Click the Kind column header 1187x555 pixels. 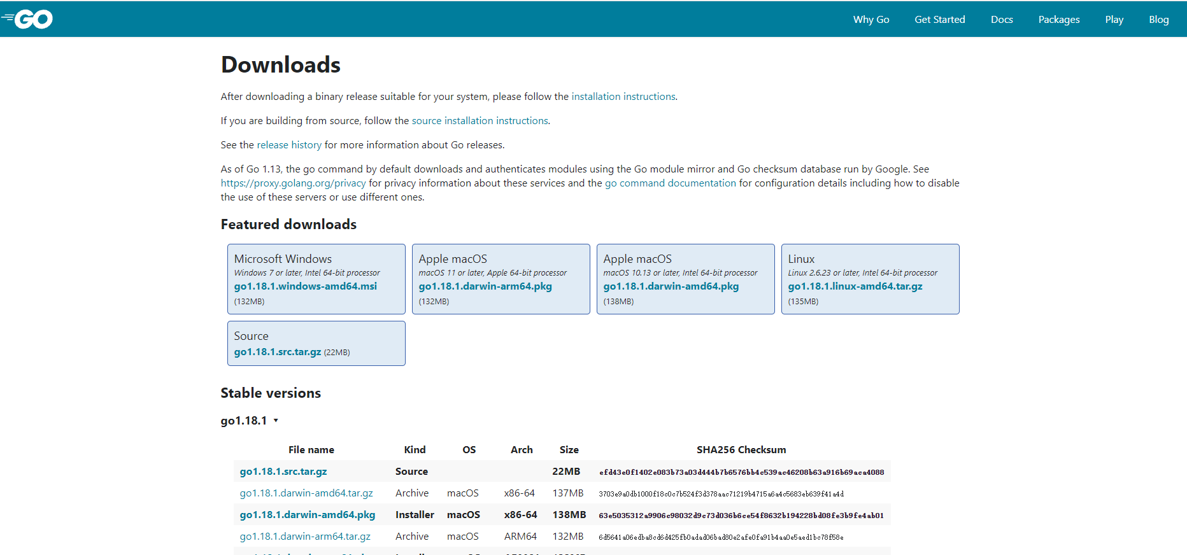[415, 450]
